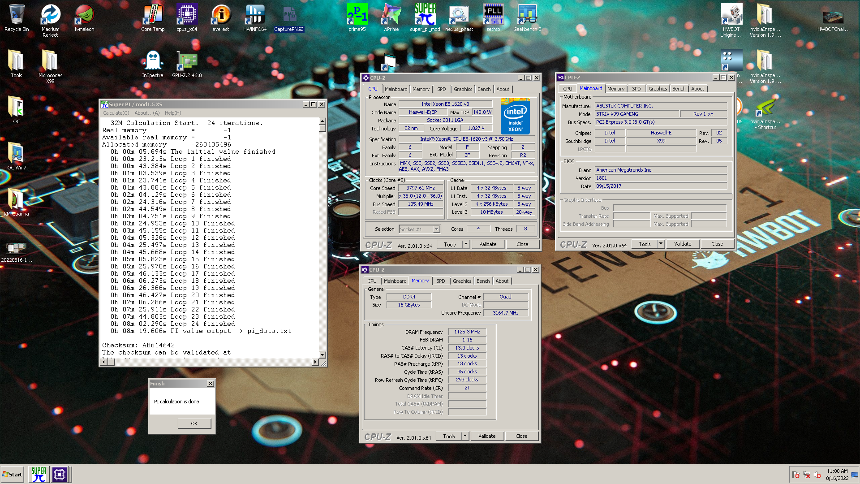Switch to SPD tab in CPU window

442,89
